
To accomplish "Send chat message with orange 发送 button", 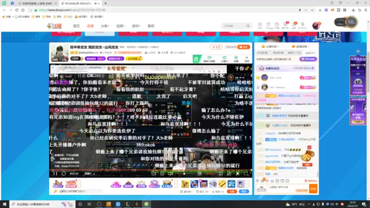I will pyautogui.click(x=313, y=189).
